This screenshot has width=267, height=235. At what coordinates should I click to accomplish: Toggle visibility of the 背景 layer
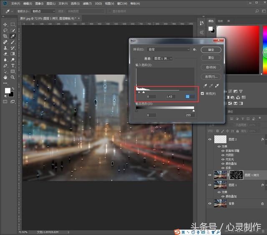tap(210, 203)
